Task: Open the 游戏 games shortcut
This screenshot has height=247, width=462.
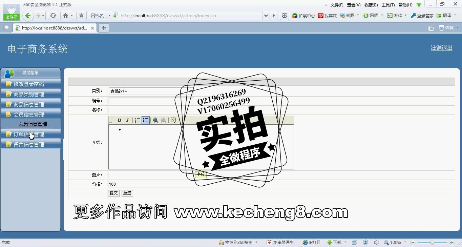Action: tap(394, 16)
